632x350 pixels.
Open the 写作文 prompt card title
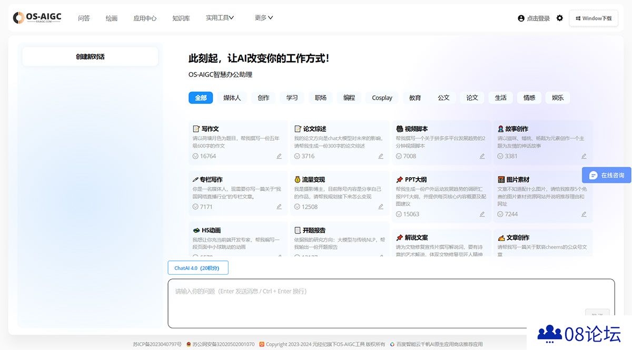[210, 129]
